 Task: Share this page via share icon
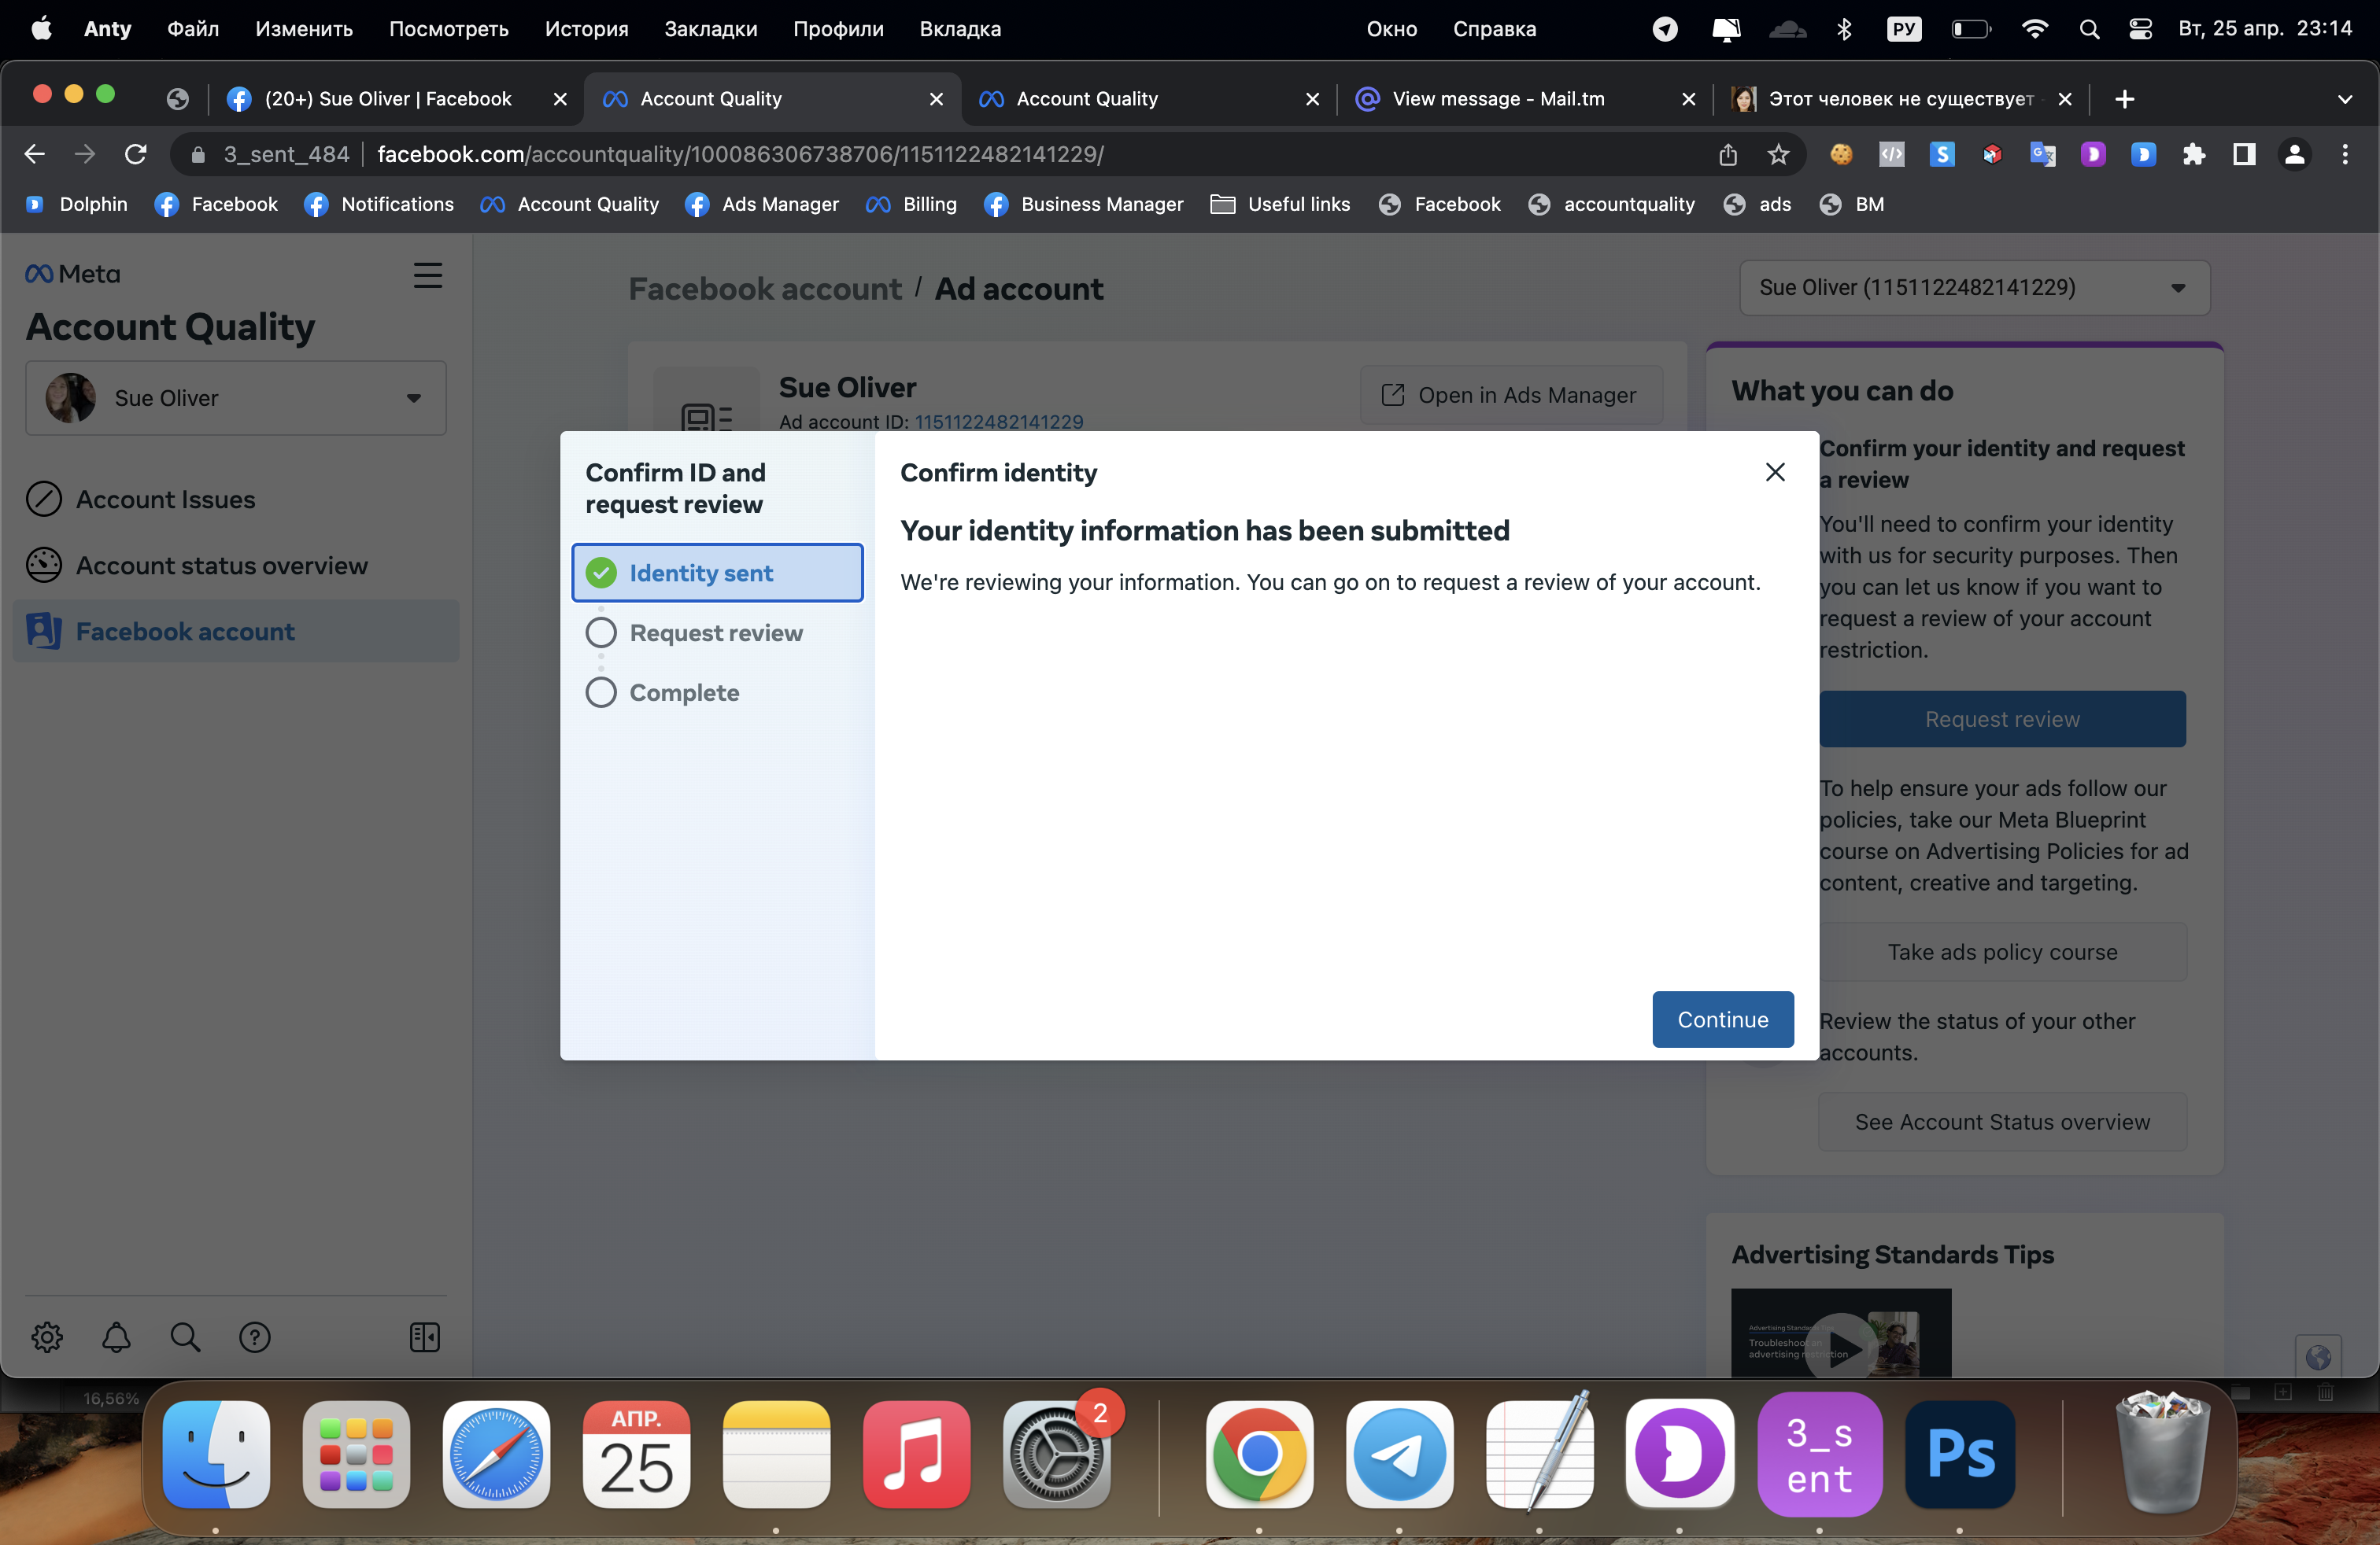point(1728,154)
